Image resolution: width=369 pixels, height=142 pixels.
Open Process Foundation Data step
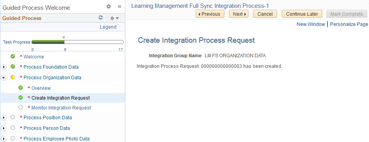click(x=51, y=67)
